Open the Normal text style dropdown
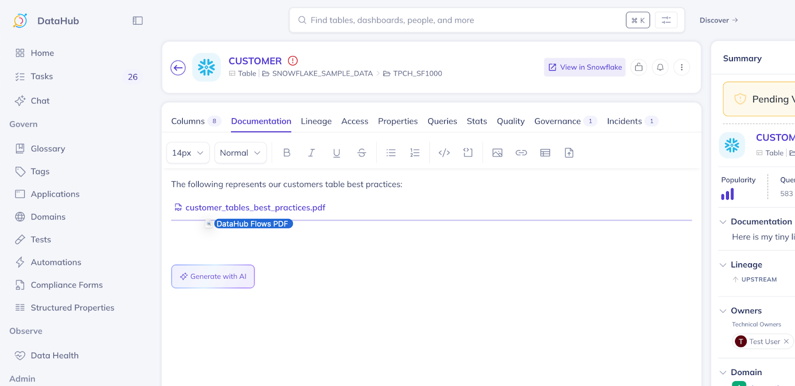 click(x=240, y=153)
